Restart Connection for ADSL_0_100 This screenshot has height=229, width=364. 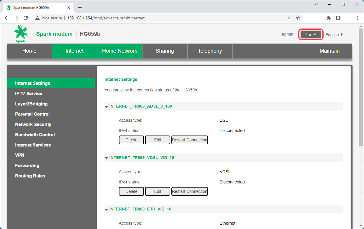(x=190, y=140)
